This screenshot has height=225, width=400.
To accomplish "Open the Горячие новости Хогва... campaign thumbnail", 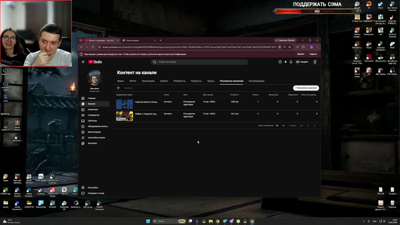I will click(x=124, y=104).
